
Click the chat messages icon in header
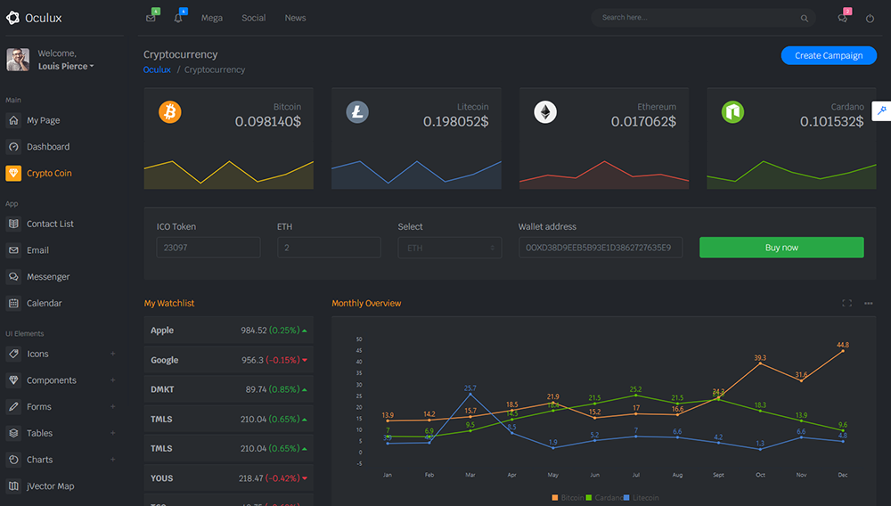point(843,18)
